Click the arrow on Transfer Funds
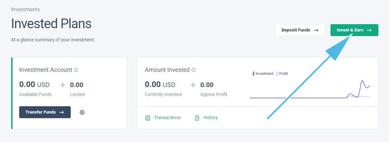The image size is (389, 142). point(61,112)
